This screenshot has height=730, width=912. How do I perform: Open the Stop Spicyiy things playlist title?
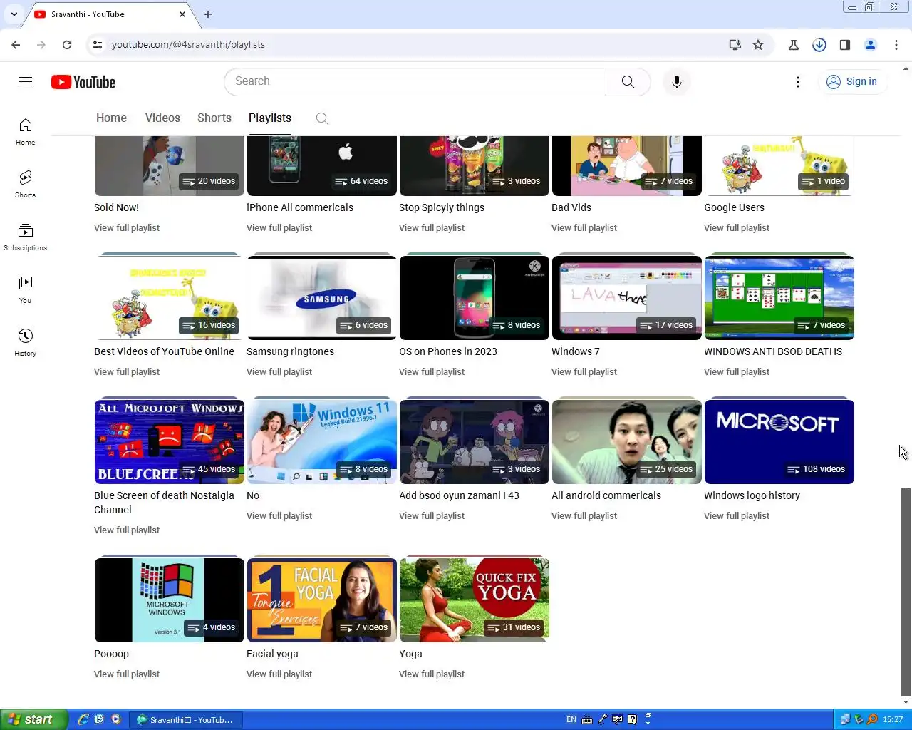(x=442, y=207)
